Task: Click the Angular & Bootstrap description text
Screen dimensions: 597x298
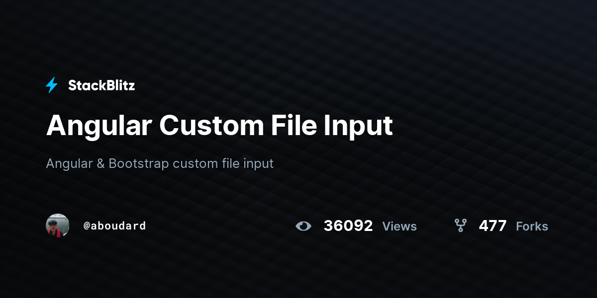Action: tap(160, 163)
